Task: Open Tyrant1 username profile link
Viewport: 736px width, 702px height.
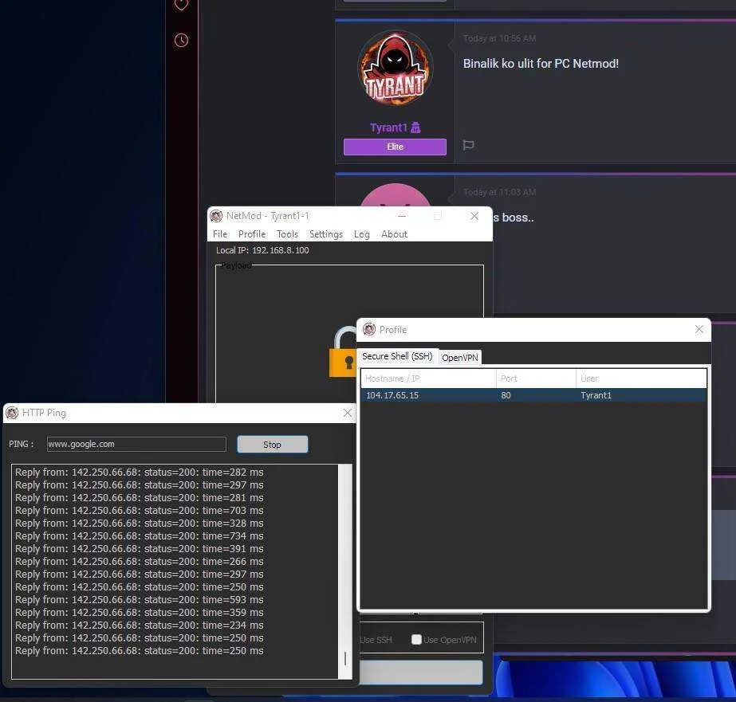Action: pyautogui.click(x=388, y=127)
